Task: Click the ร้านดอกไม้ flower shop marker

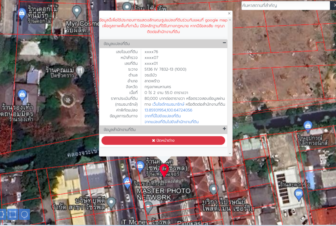Action: [22, 12]
